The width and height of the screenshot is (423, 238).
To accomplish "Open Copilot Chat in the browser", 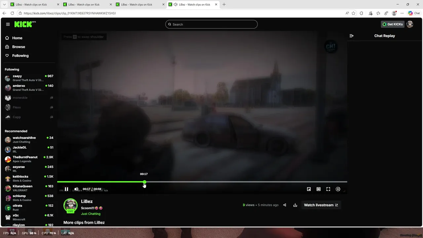I will pos(414,13).
